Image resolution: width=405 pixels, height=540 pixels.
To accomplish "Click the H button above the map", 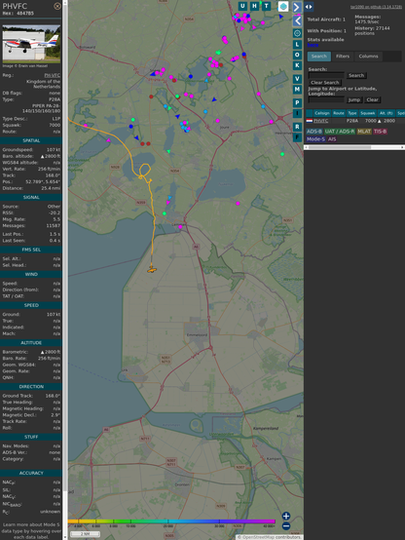I will [x=254, y=6].
